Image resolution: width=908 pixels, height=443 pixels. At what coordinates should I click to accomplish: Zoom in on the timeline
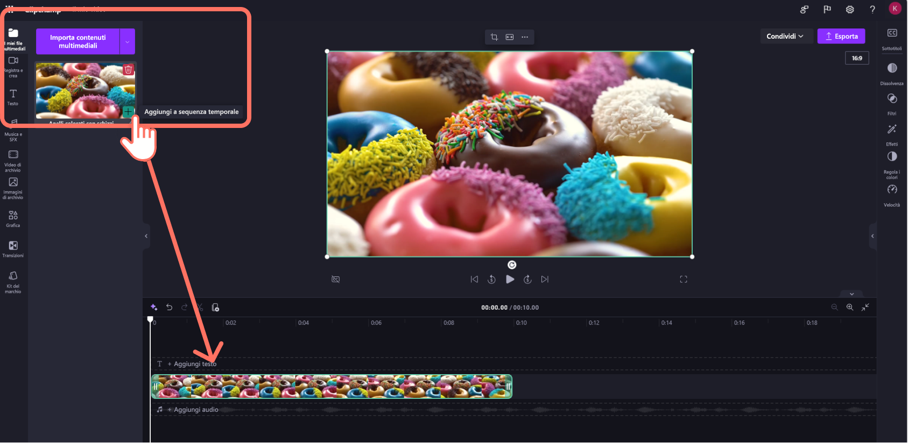coord(850,307)
